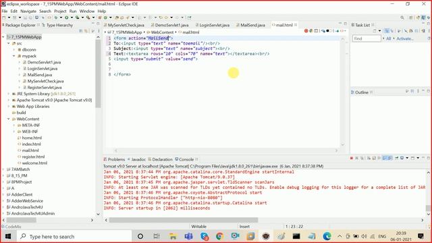Open Package Explorer view menu icon
The height and width of the screenshot is (243, 432).
tap(99, 31)
